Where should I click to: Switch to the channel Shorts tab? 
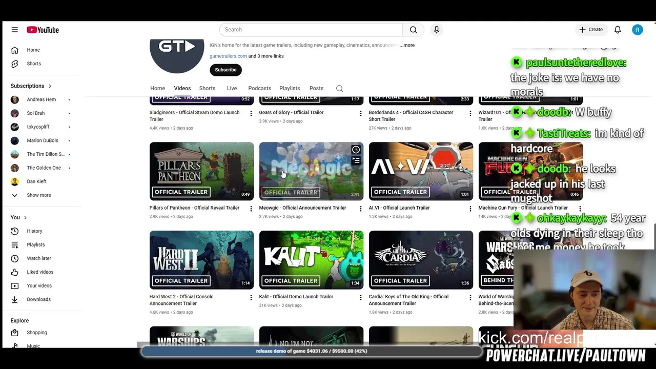(207, 88)
